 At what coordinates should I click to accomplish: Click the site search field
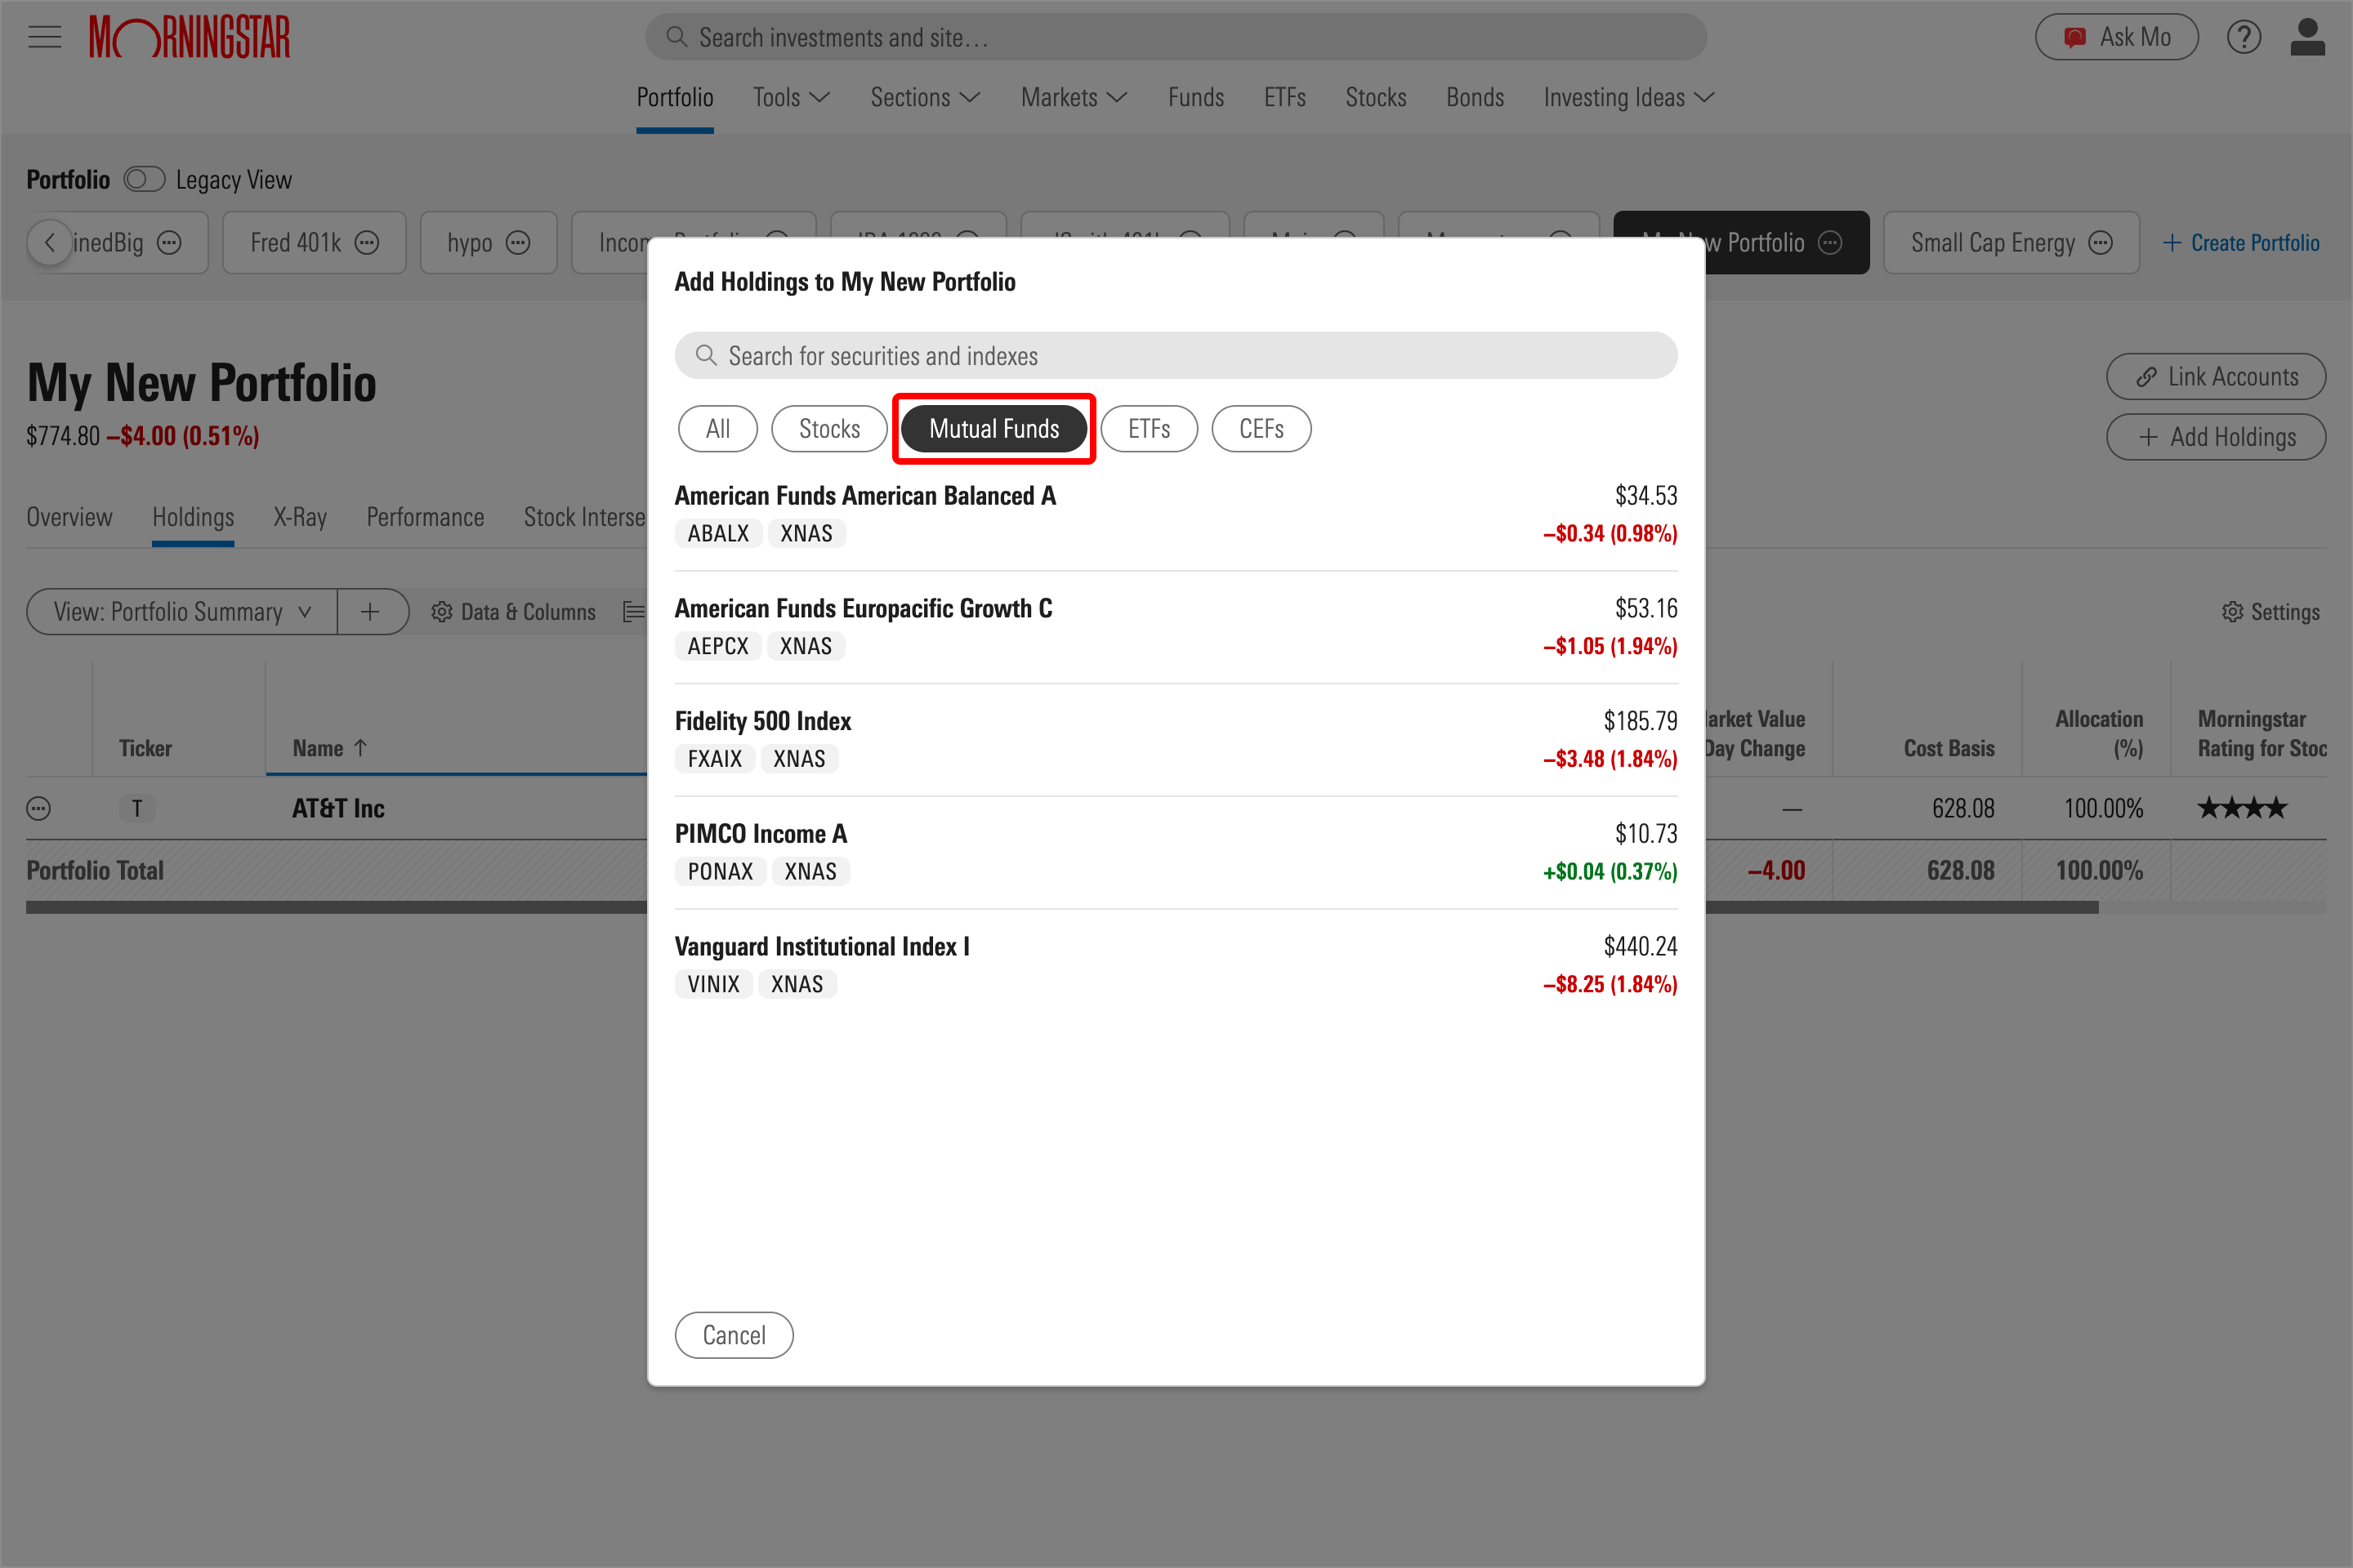[1176, 37]
